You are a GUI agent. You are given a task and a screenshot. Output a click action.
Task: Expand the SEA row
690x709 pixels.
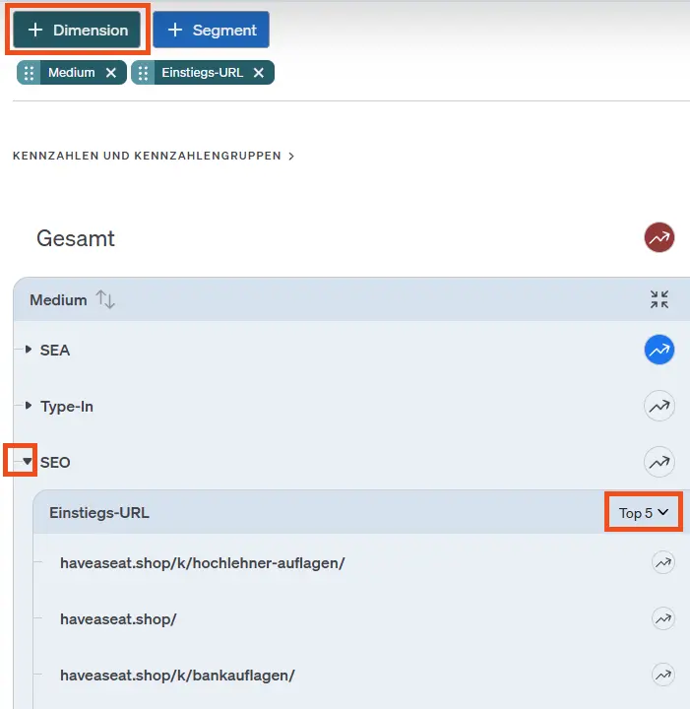(29, 350)
